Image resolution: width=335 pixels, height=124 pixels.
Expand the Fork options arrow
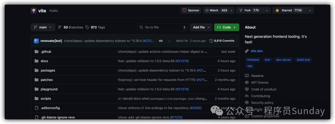(267, 10)
